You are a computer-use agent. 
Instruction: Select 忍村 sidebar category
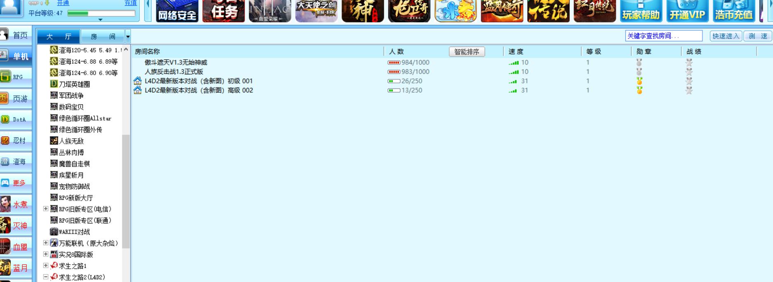(x=16, y=140)
